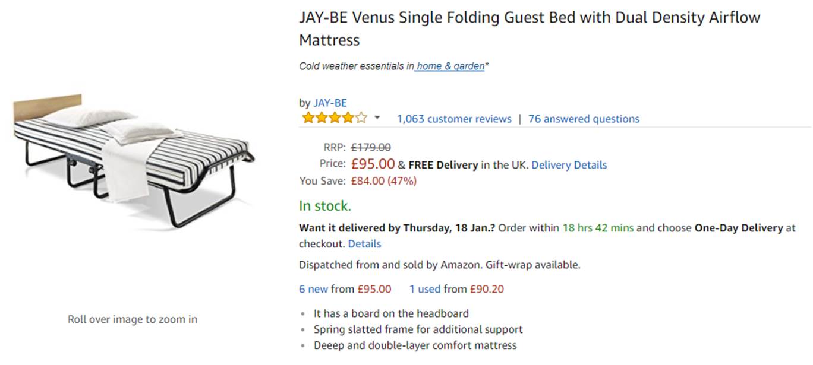Click the Delivery Details link
This screenshot has height=365, width=813.
(x=569, y=165)
